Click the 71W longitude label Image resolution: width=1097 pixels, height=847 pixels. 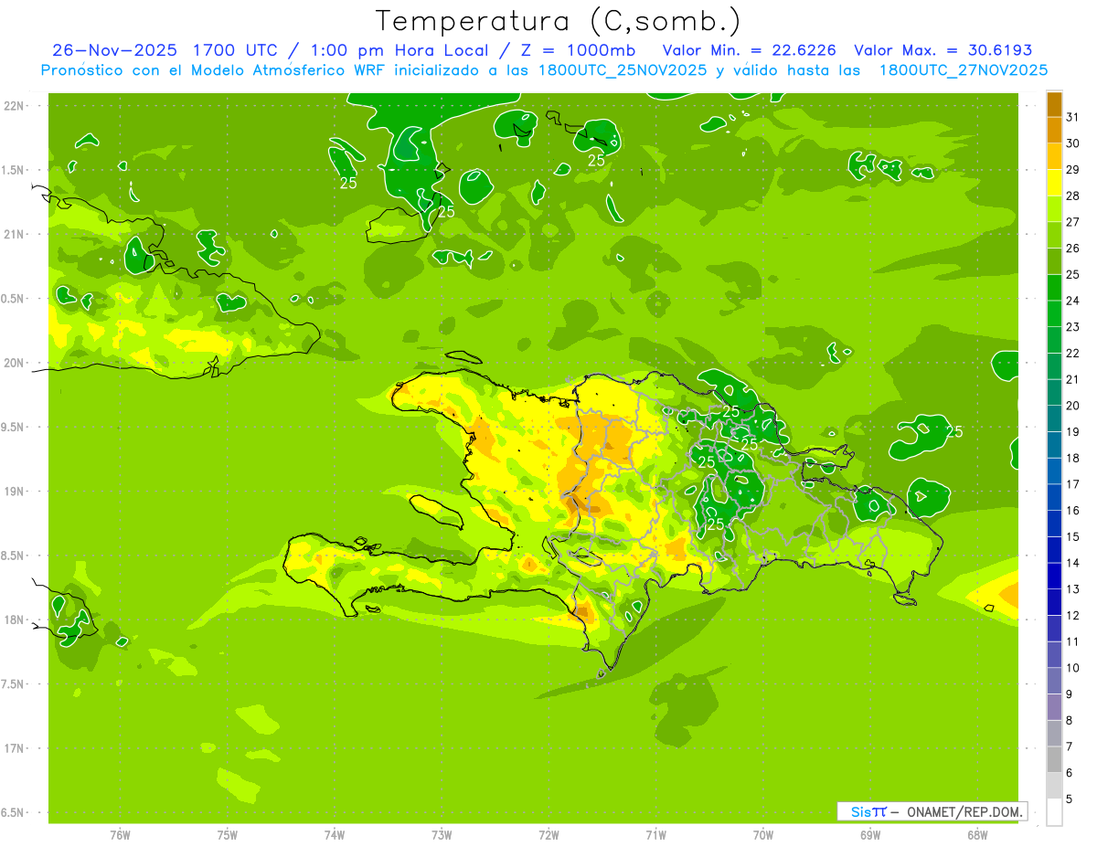tap(655, 835)
